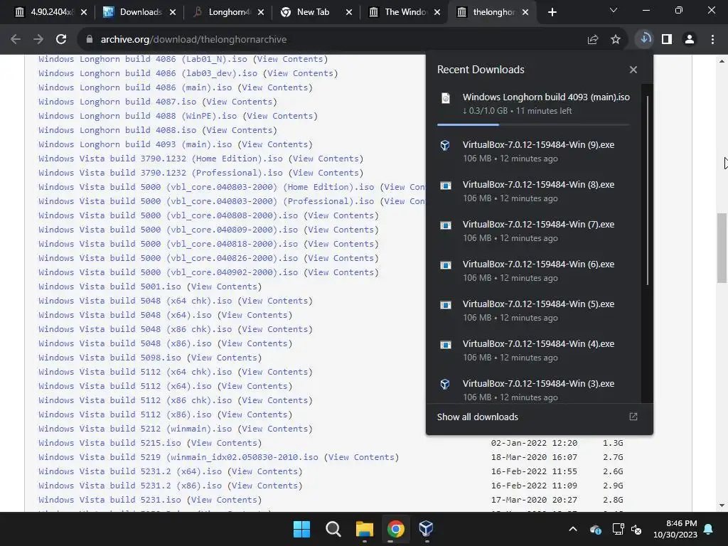Open Show all downloads external icon
The image size is (728, 546).
coord(633,417)
